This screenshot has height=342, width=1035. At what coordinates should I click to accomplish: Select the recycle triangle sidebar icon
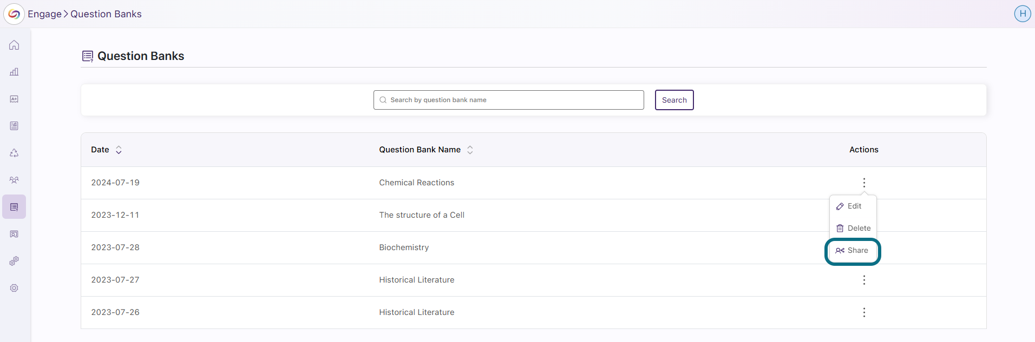coord(14,153)
